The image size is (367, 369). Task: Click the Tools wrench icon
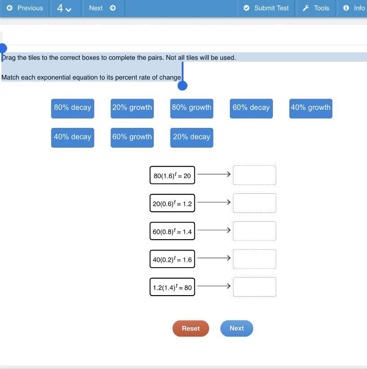tap(306, 8)
